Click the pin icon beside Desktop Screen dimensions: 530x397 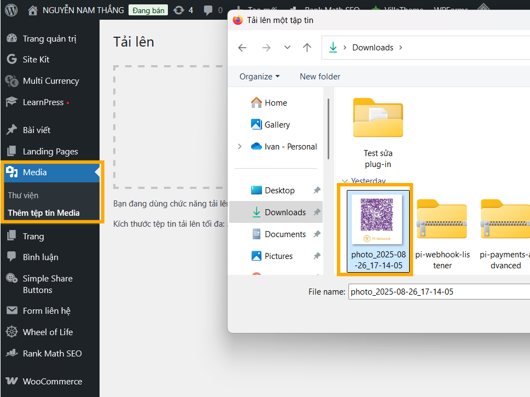pos(317,190)
